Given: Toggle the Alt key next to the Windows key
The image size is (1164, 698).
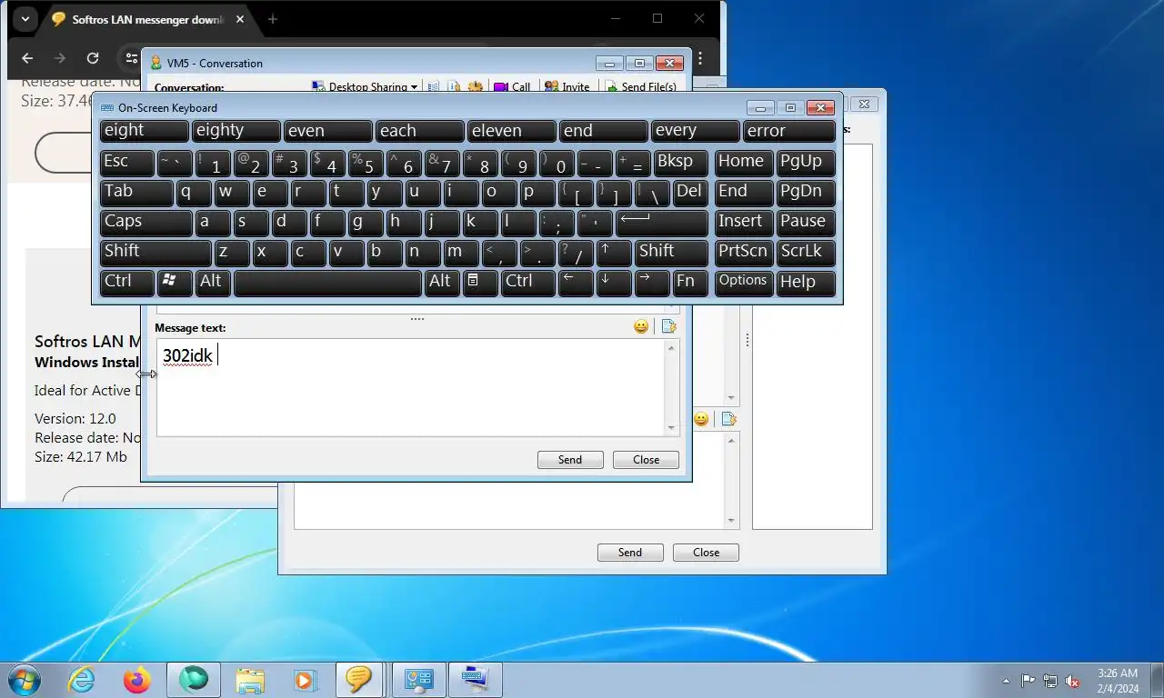Looking at the screenshot, I should tap(212, 282).
